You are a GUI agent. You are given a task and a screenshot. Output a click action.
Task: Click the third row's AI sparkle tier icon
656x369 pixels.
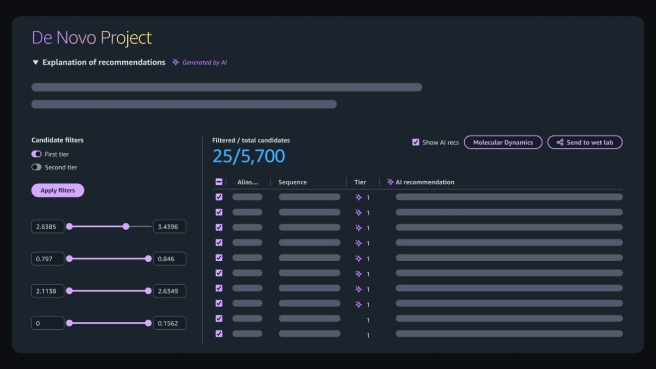pos(358,228)
